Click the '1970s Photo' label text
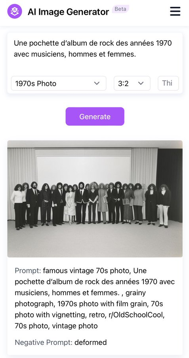The image size is (189, 358). [36, 84]
